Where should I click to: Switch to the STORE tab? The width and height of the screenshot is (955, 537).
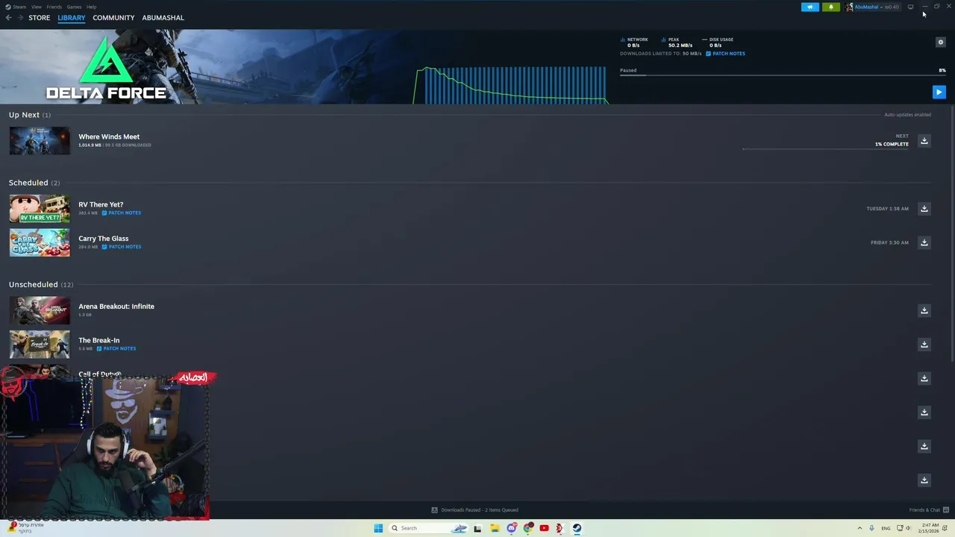tap(40, 17)
